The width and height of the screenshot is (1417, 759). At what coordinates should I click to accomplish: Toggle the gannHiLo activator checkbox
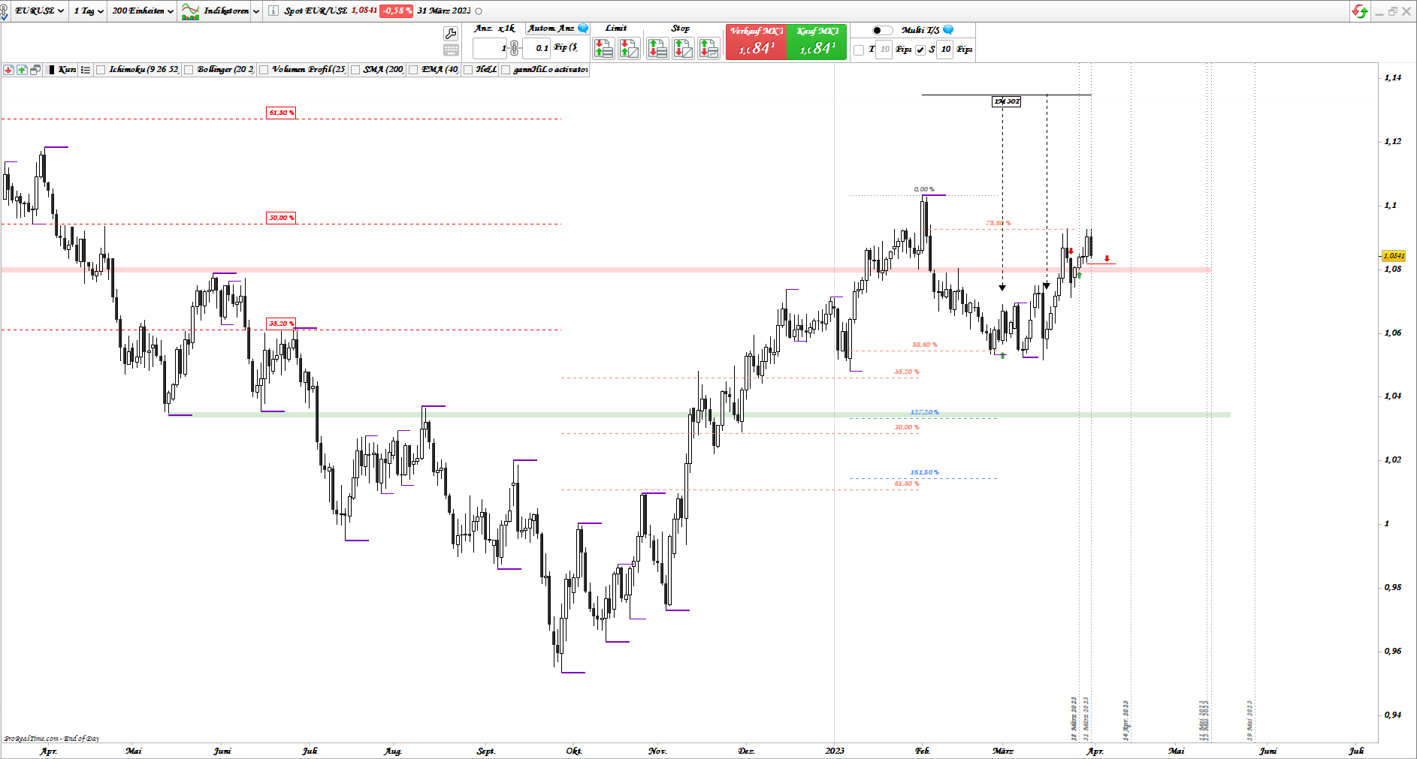click(x=506, y=70)
